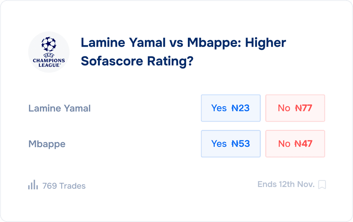Click the Mbappe outcome label
This screenshot has height=222, width=353.
47,144
